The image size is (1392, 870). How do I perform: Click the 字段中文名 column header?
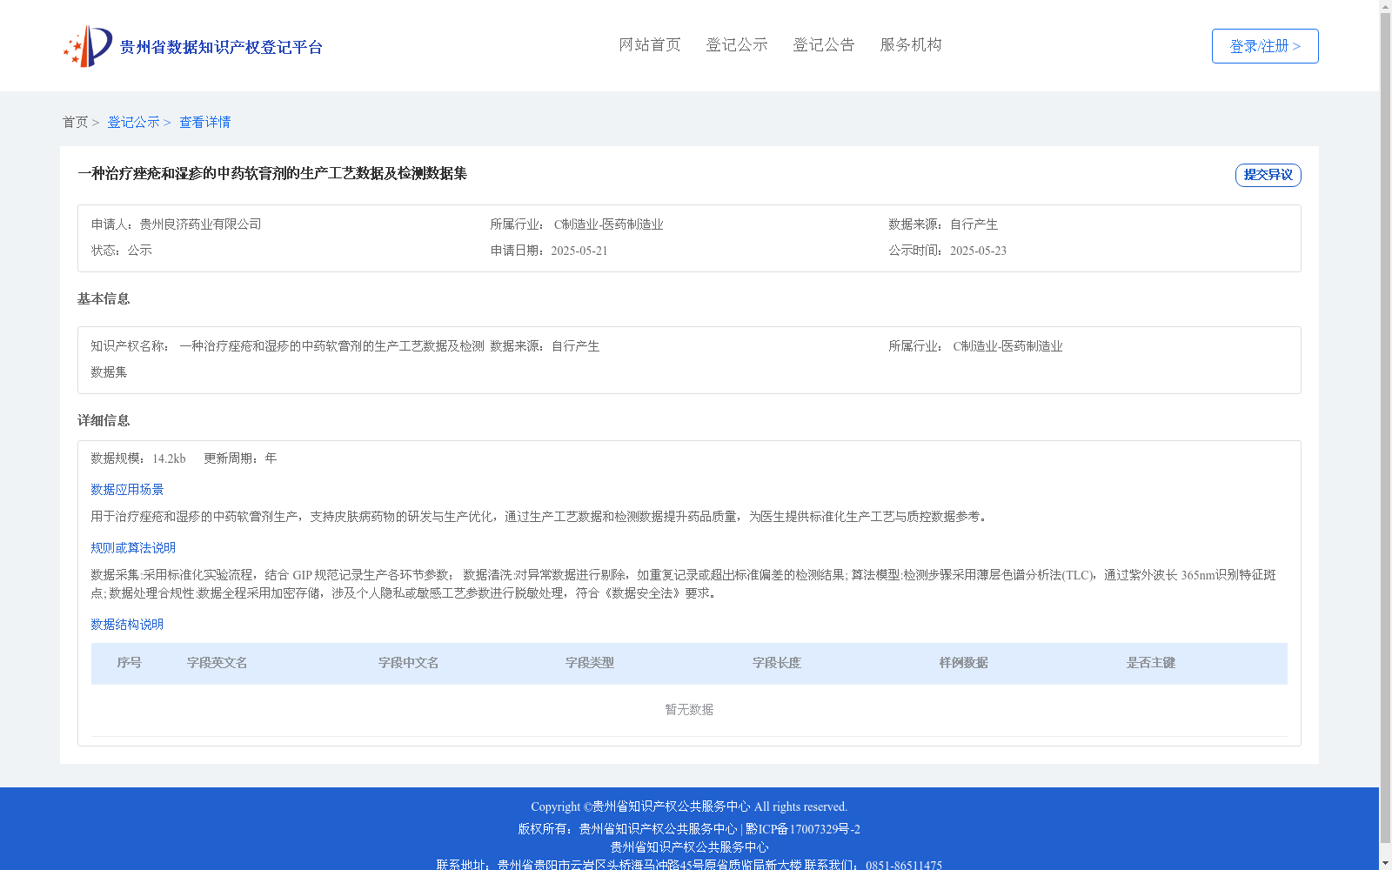pos(409,663)
